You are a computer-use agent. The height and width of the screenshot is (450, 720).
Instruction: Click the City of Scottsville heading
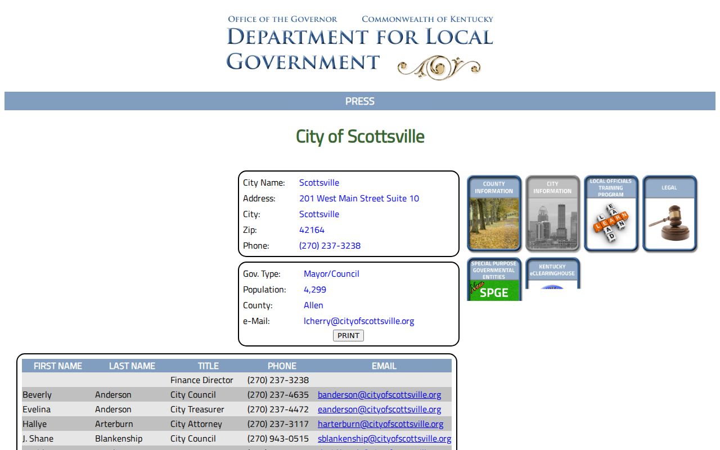(360, 137)
